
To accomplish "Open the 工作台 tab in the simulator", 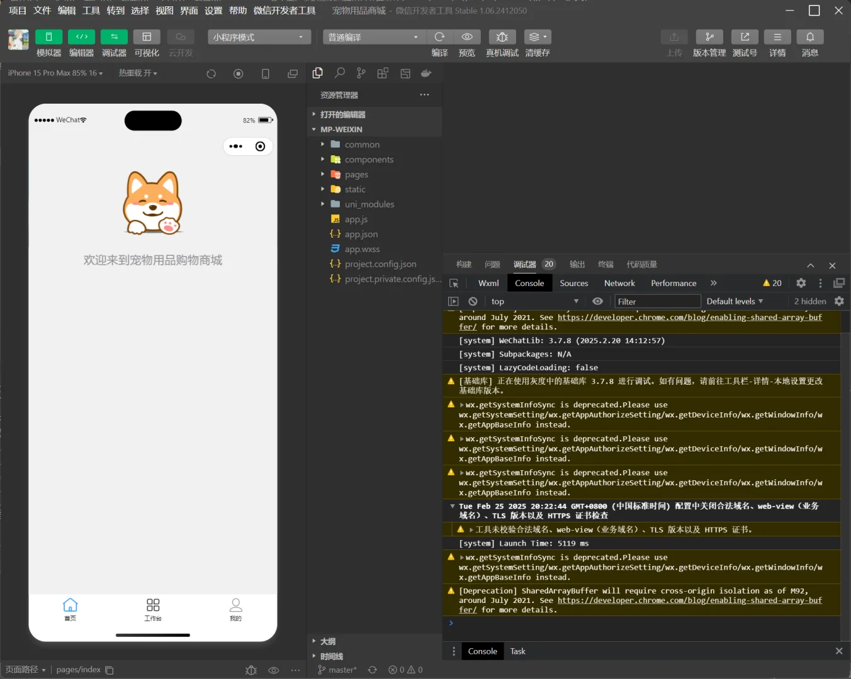I will pos(153,609).
